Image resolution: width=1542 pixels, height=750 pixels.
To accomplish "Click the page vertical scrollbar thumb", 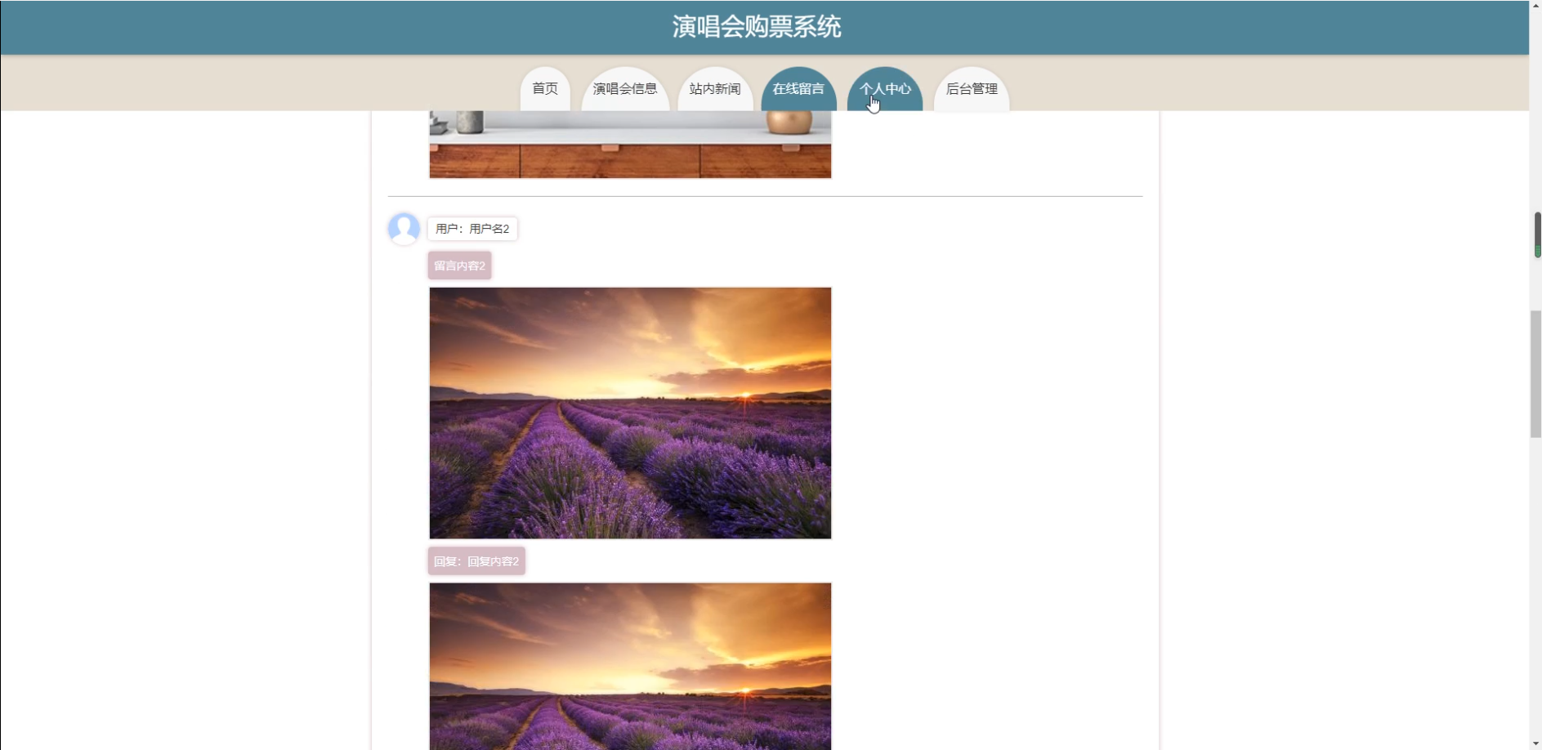I will click(1535, 374).
